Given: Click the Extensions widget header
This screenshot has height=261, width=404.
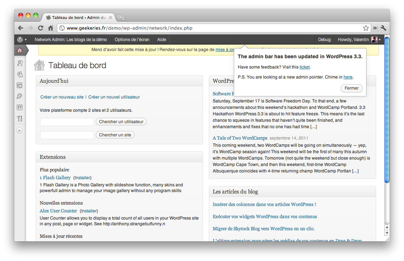Looking at the screenshot, I should click(119, 157).
